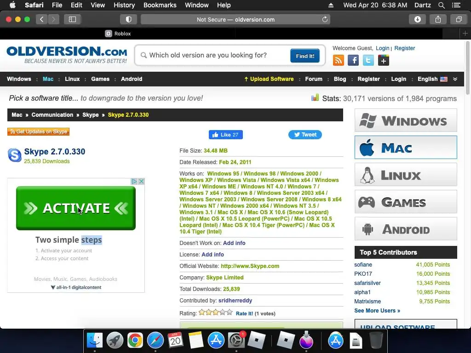Open the Window menu

pyautogui.click(x=197, y=5)
